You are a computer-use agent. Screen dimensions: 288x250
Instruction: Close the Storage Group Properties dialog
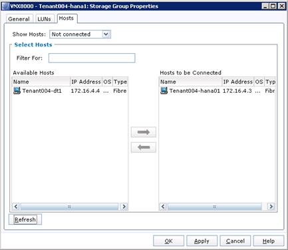[281, 6]
